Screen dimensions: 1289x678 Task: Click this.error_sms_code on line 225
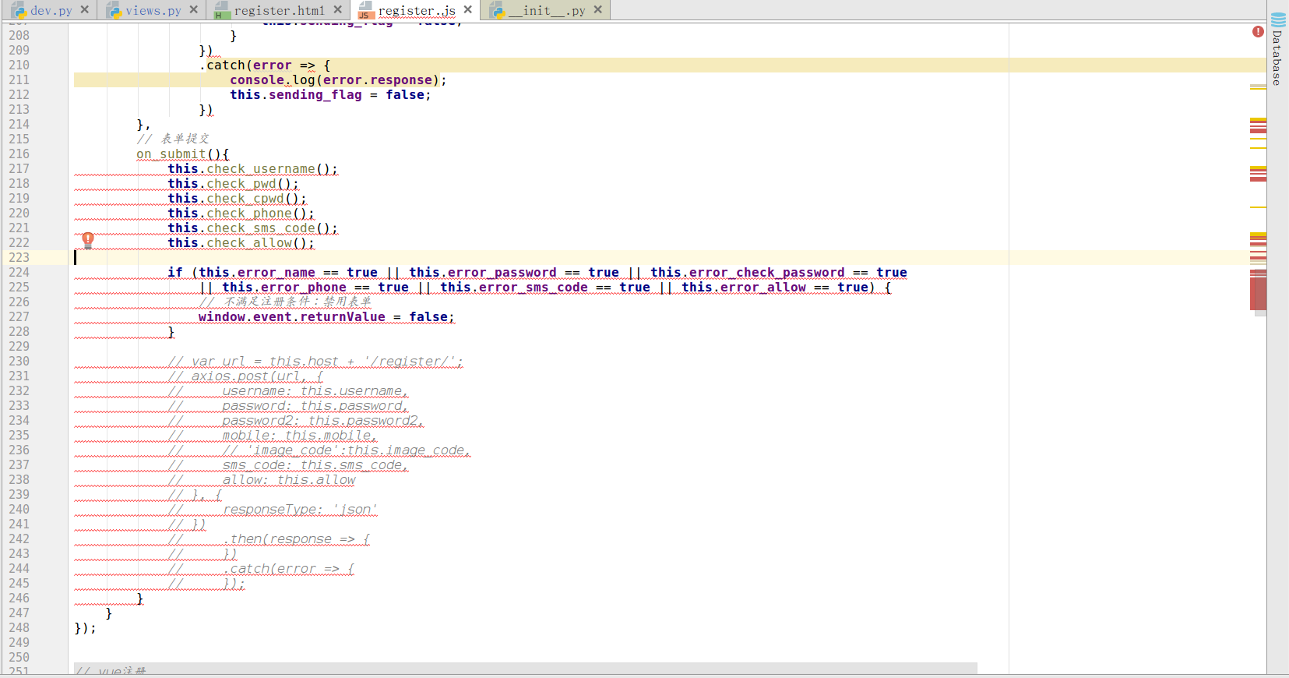[x=514, y=288]
